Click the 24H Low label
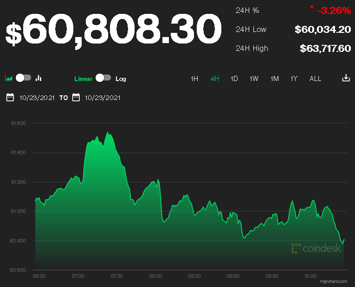 click(251, 29)
